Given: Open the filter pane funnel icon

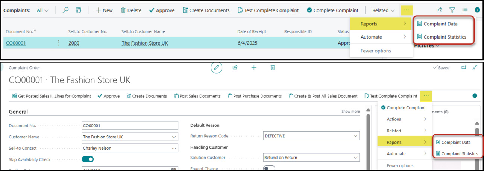Looking at the screenshot, I should (x=452, y=10).
